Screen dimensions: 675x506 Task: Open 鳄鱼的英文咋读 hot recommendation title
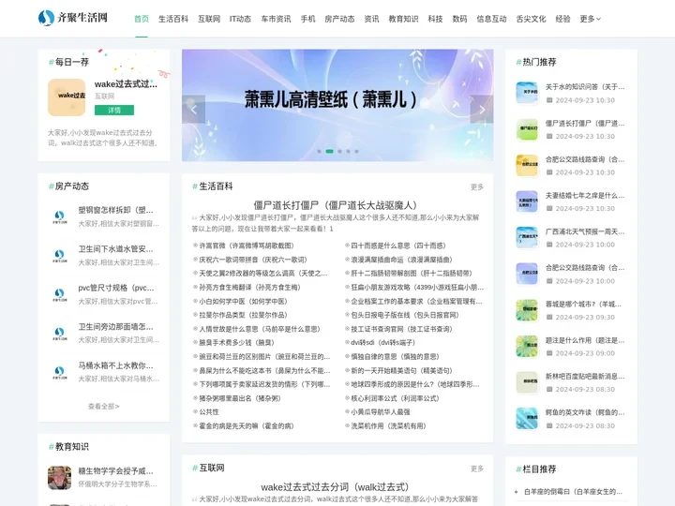tap(585, 412)
